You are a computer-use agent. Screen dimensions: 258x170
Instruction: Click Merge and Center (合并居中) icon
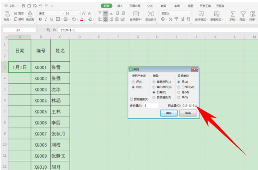[x=136, y=14]
